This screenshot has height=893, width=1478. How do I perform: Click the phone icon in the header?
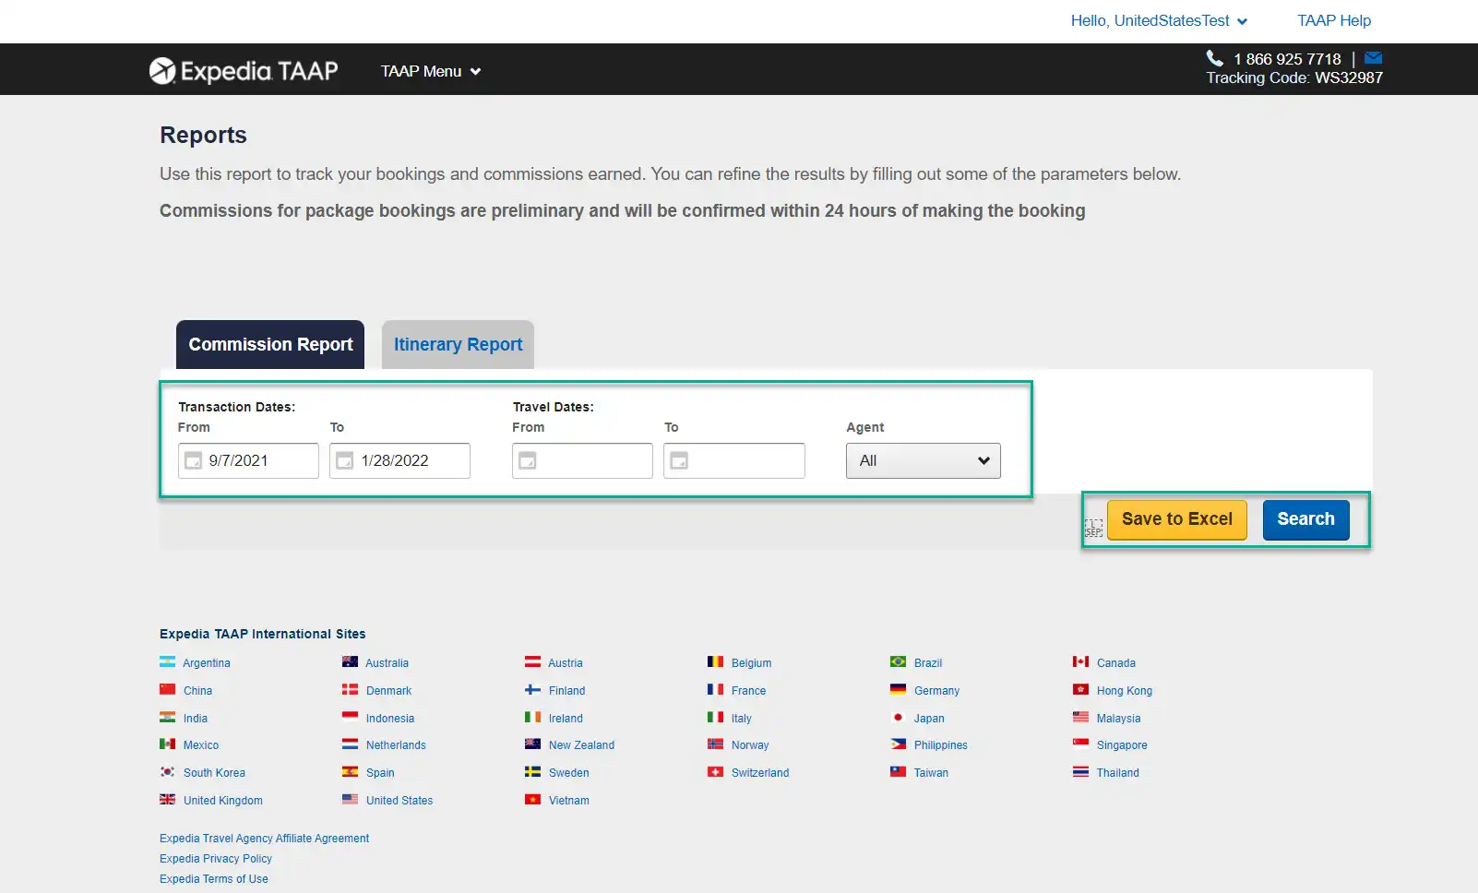[x=1215, y=58]
